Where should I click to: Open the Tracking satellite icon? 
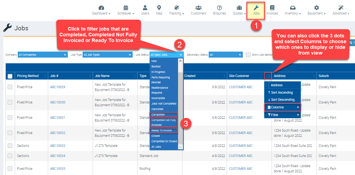176,8
